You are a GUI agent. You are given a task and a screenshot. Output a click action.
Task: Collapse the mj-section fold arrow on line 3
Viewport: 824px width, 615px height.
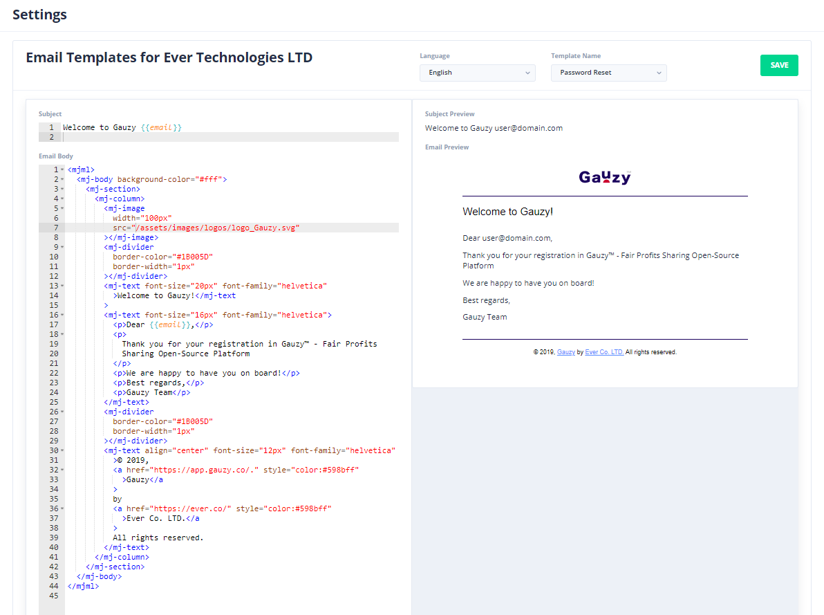click(x=62, y=189)
